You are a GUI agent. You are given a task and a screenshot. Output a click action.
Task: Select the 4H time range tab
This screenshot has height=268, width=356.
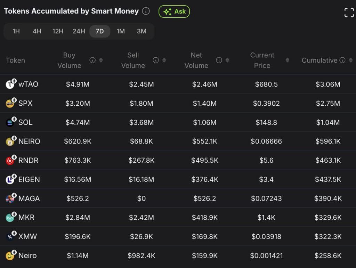pyautogui.click(x=37, y=31)
